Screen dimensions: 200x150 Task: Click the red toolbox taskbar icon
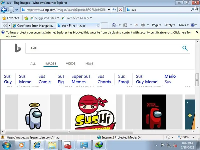click(x=67, y=145)
